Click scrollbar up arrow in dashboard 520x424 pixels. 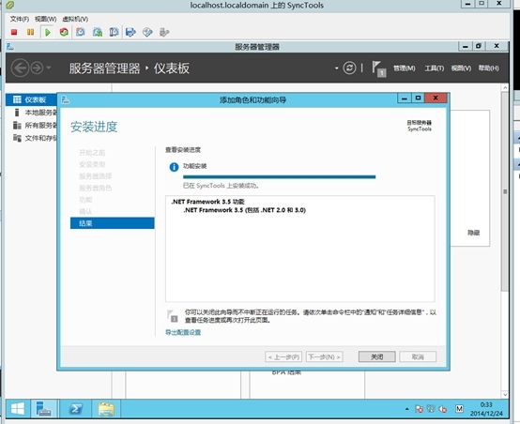pyautogui.click(x=505, y=88)
